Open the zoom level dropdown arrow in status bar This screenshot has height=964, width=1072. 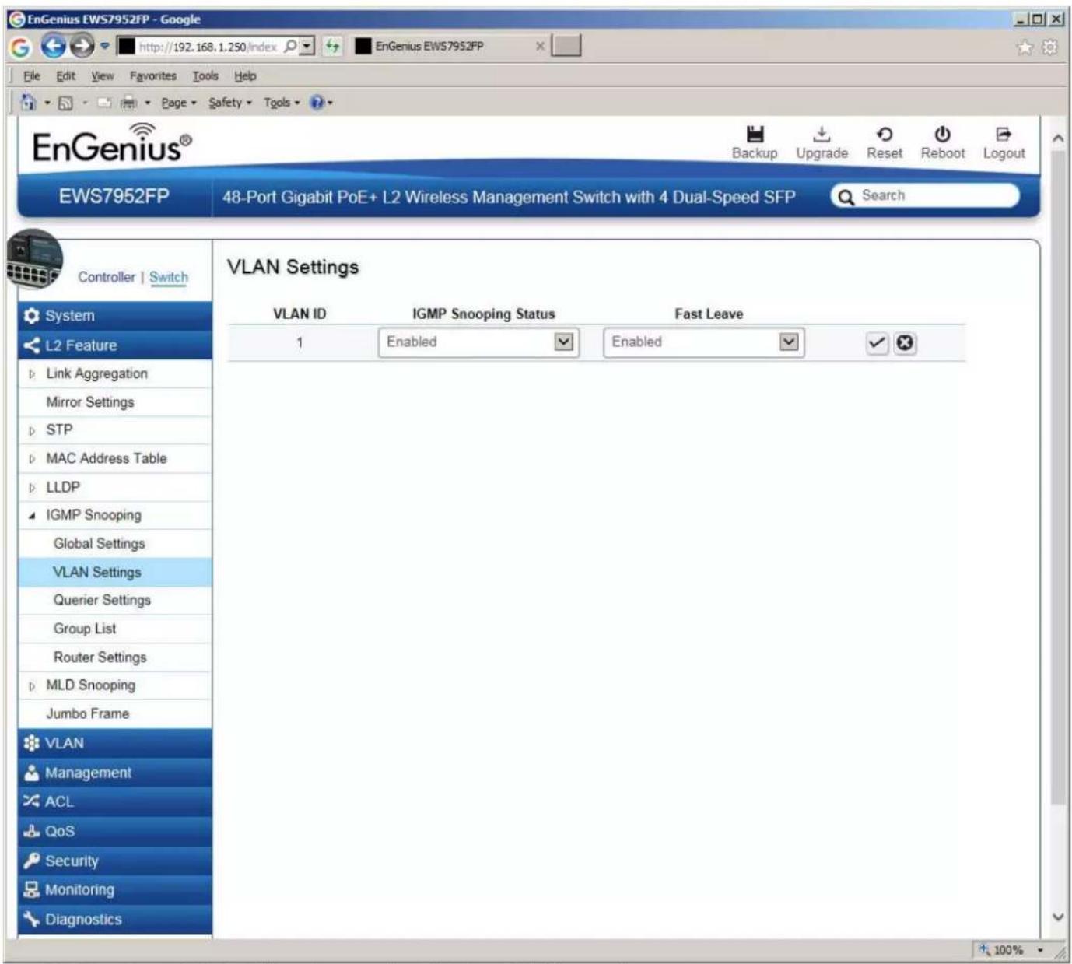1040,950
